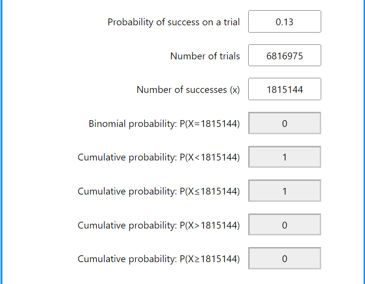The width and height of the screenshot is (365, 284).
Task: Click the "Number of trials" label text
Action: pos(205,56)
